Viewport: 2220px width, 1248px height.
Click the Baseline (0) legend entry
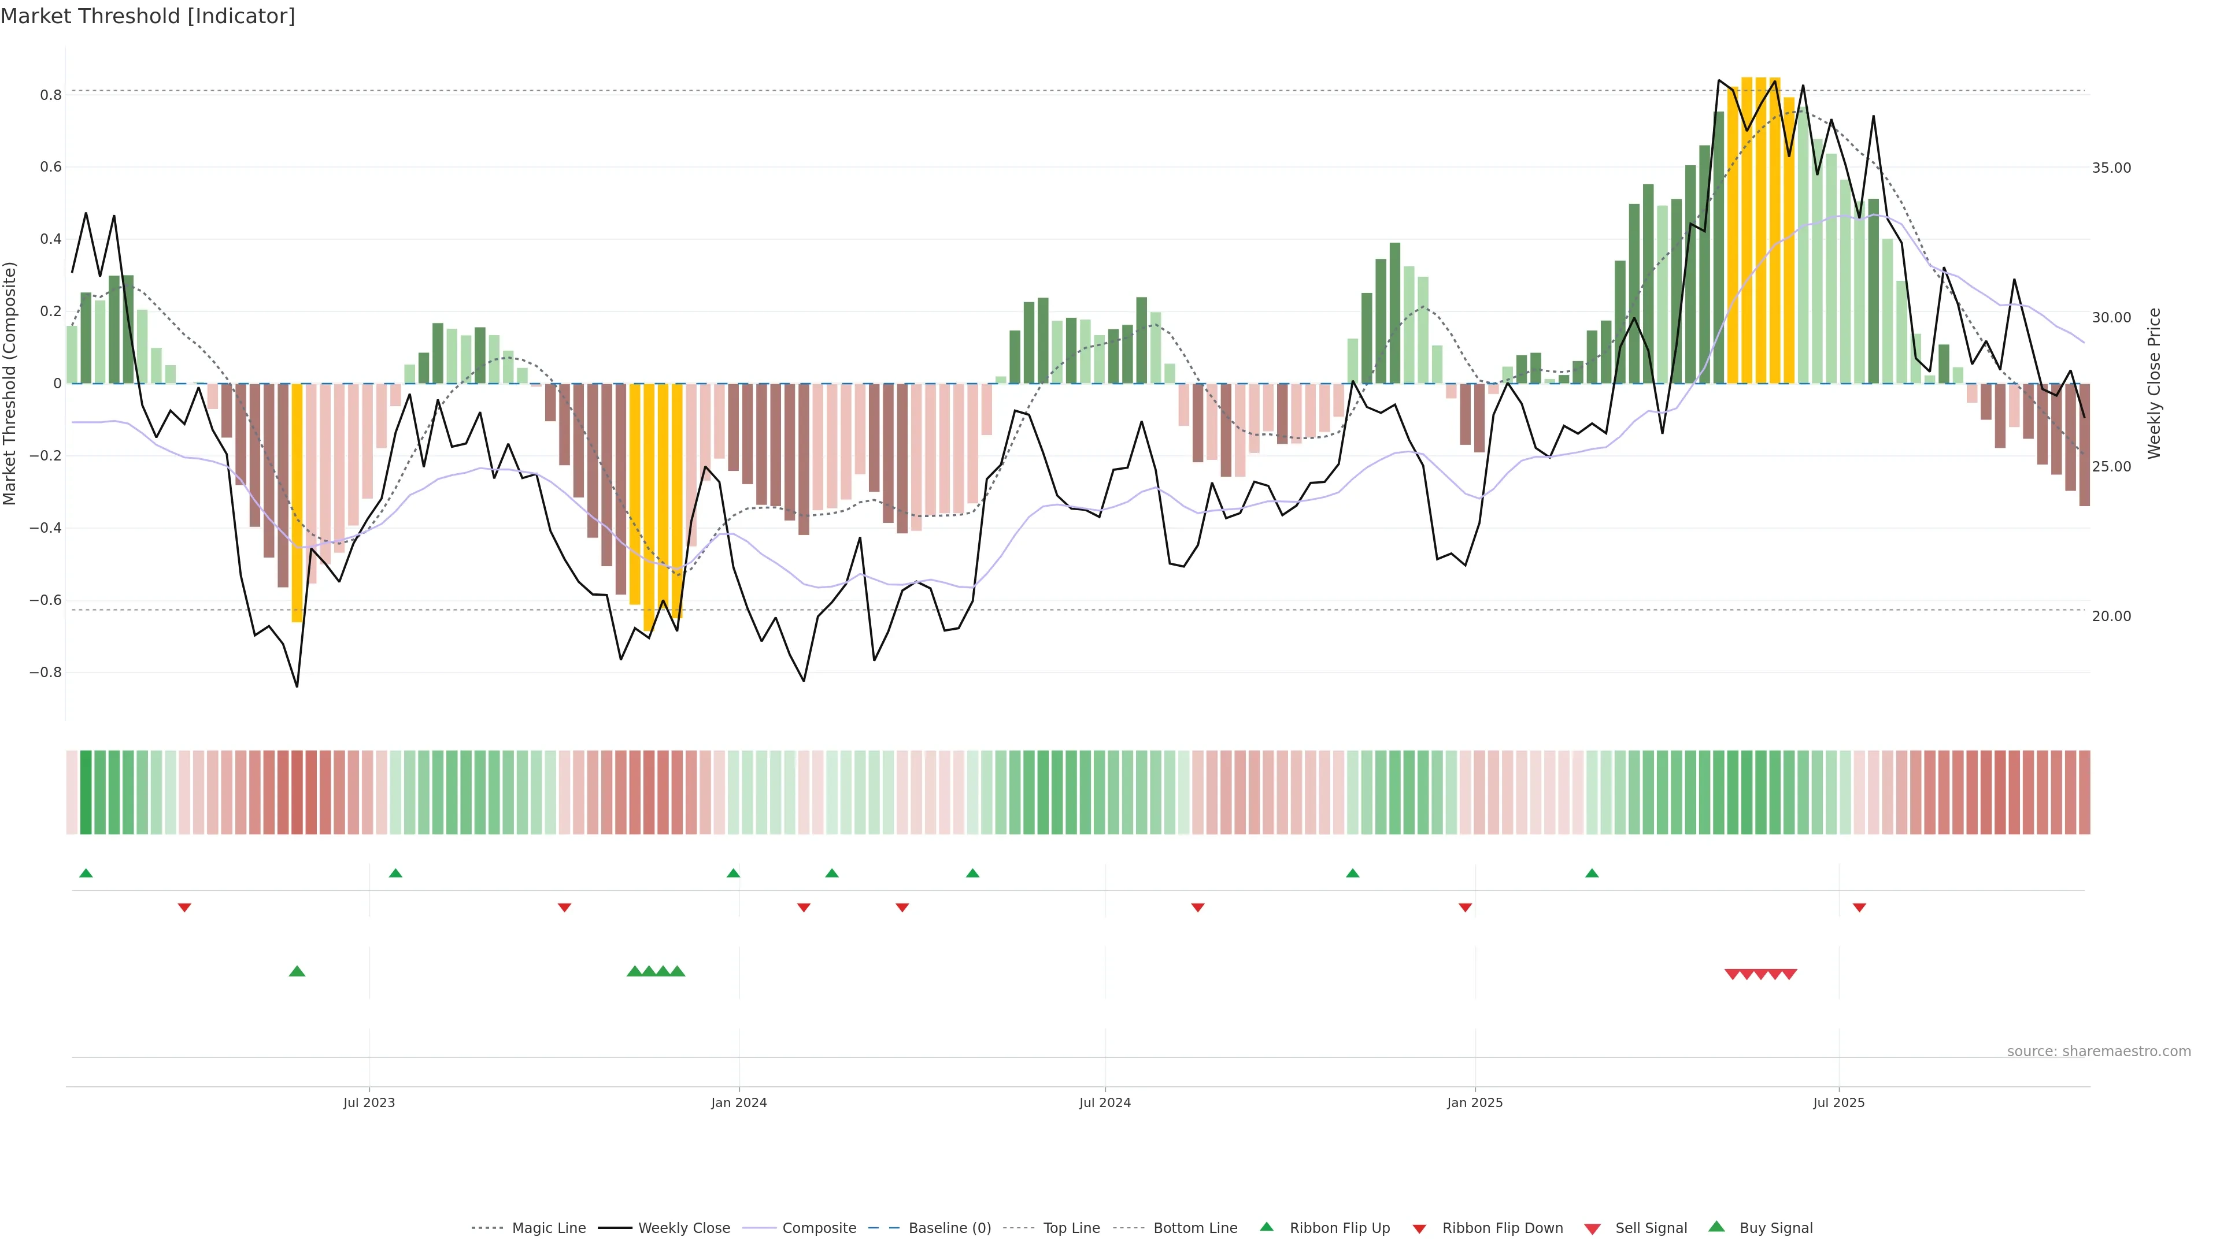pyautogui.click(x=949, y=1228)
